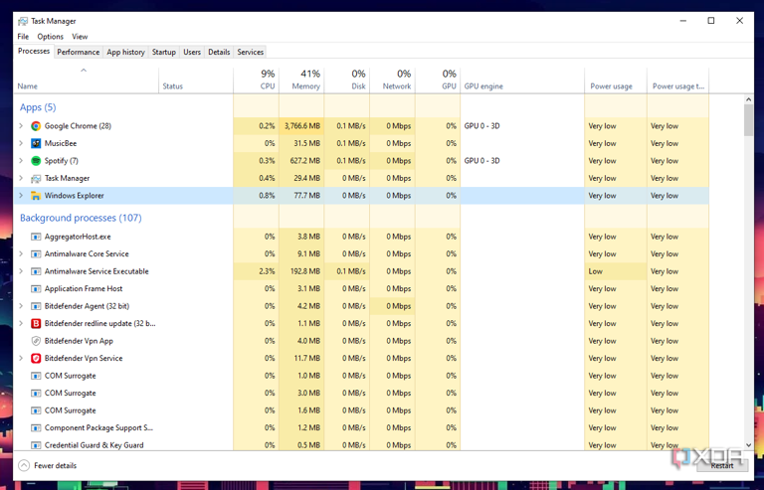The image size is (764, 490).
Task: Sort by the Status column header
Action: (196, 80)
